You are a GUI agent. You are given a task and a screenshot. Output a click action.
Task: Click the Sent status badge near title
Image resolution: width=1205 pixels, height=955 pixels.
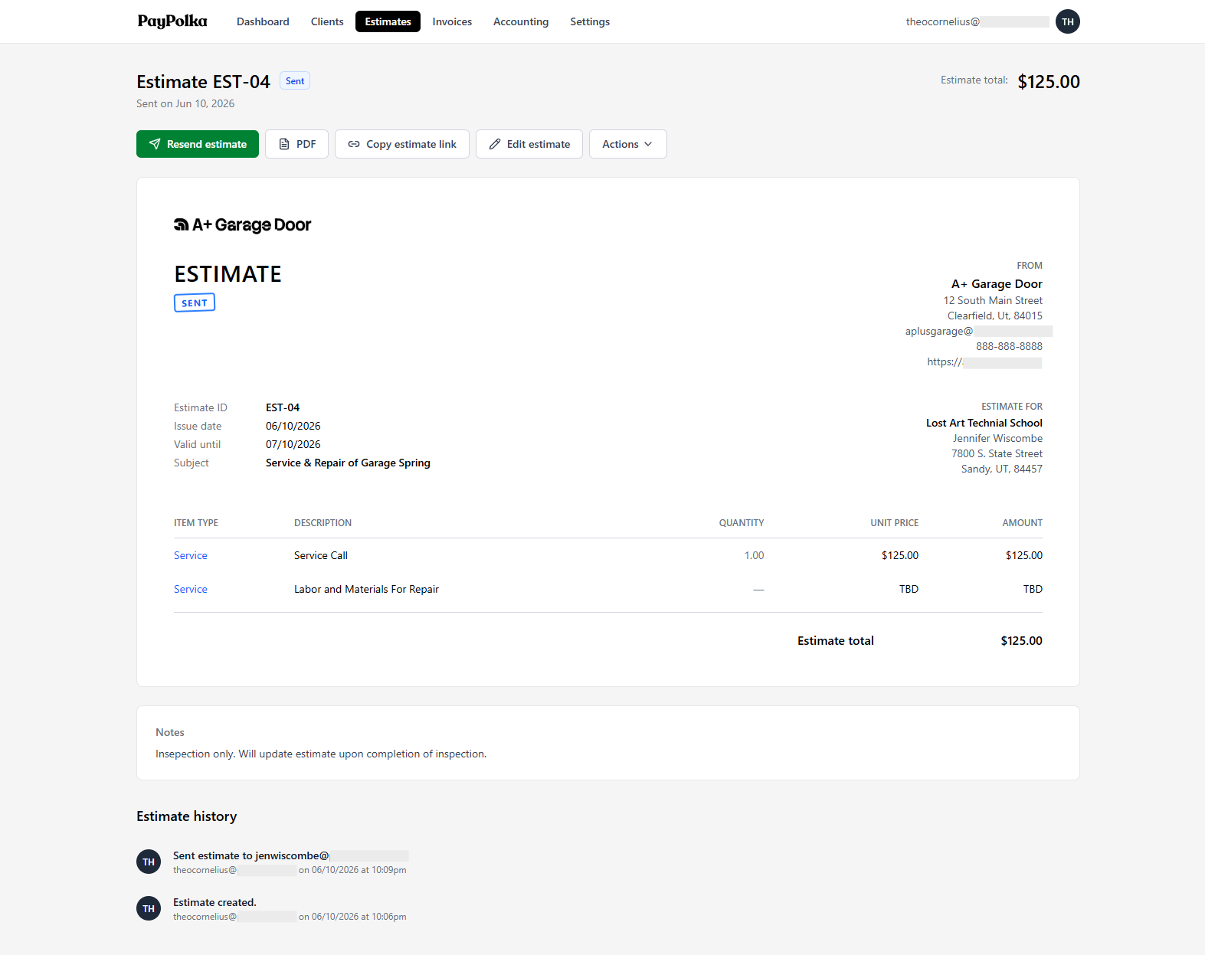pyautogui.click(x=295, y=81)
